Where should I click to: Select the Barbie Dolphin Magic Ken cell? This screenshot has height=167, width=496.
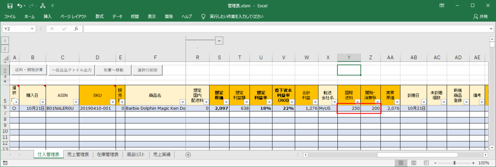coord(155,108)
